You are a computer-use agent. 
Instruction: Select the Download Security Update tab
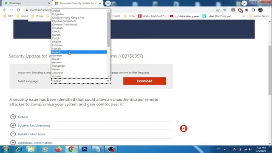coord(78,3)
